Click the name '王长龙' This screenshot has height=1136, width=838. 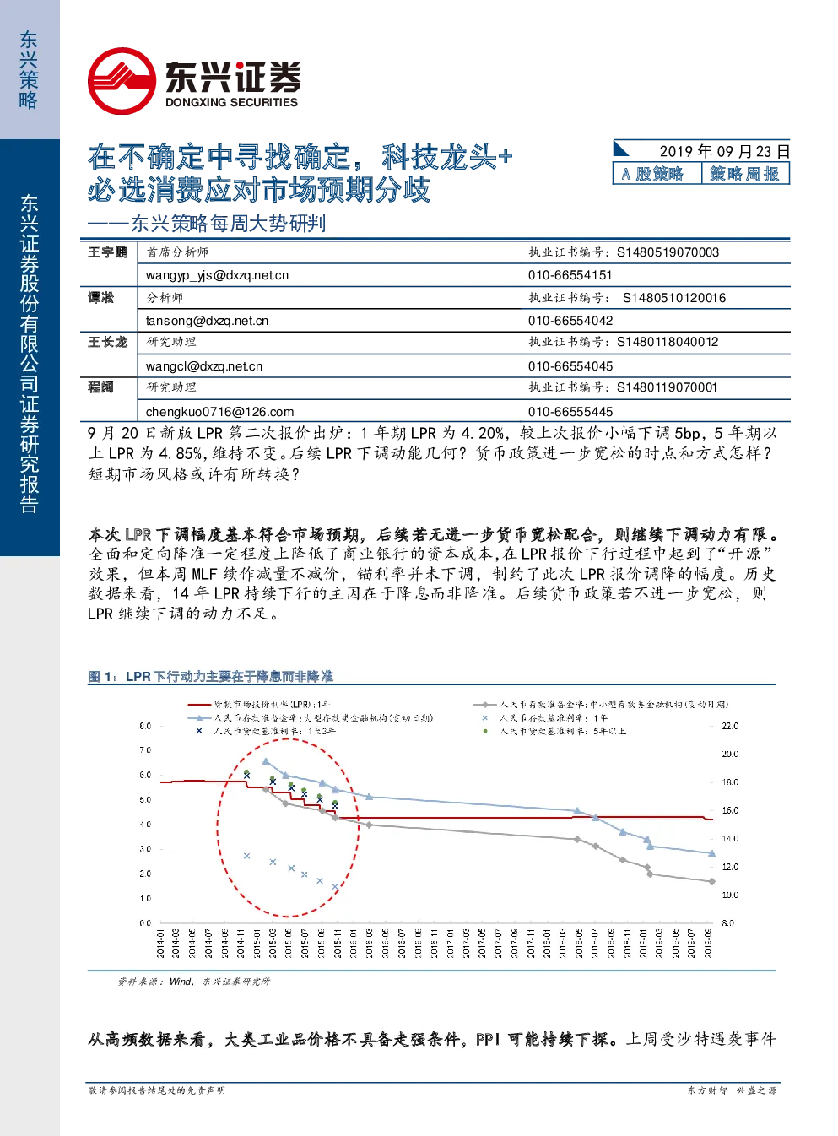click(x=107, y=342)
